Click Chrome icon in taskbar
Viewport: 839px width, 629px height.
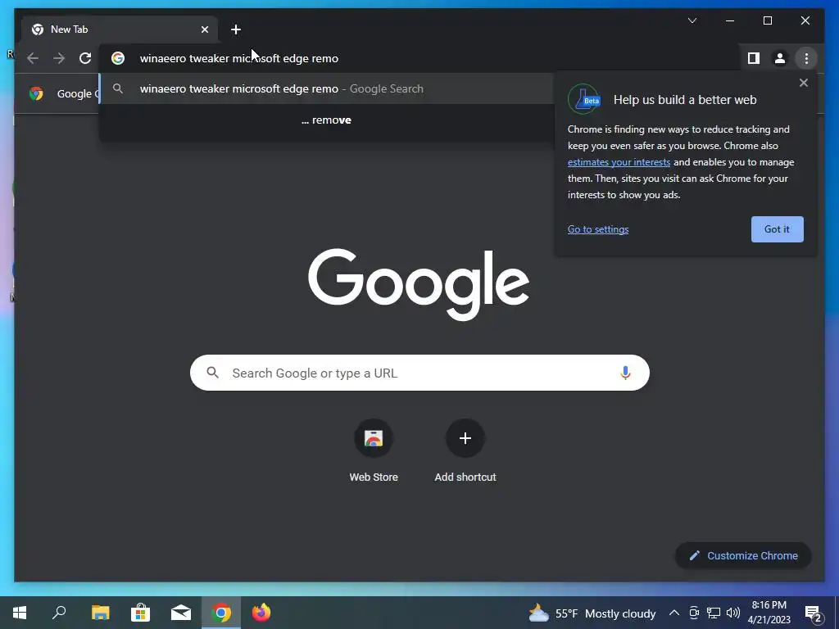pos(221,613)
